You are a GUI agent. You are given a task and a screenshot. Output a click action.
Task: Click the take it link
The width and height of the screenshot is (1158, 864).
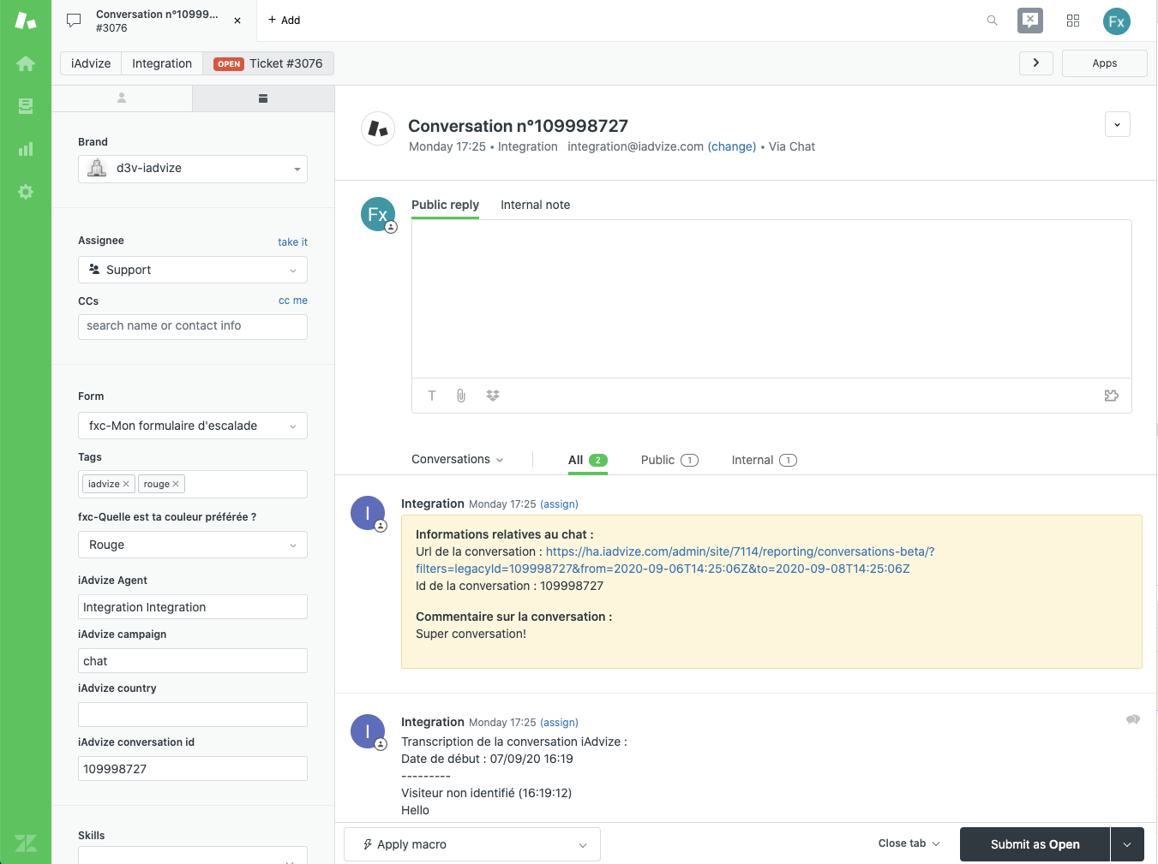[x=292, y=242]
